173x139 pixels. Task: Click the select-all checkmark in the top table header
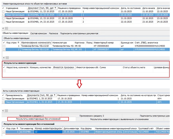pyautogui.click(x=3, y=8)
